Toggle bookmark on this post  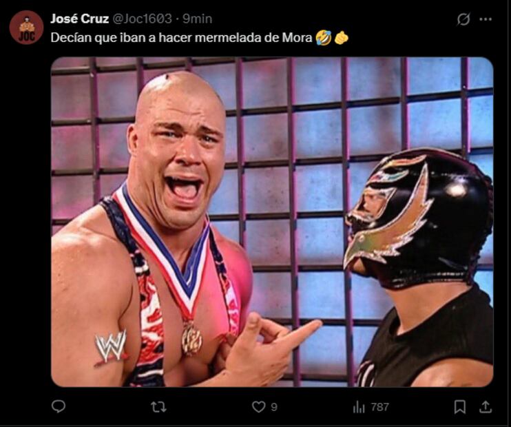click(460, 407)
